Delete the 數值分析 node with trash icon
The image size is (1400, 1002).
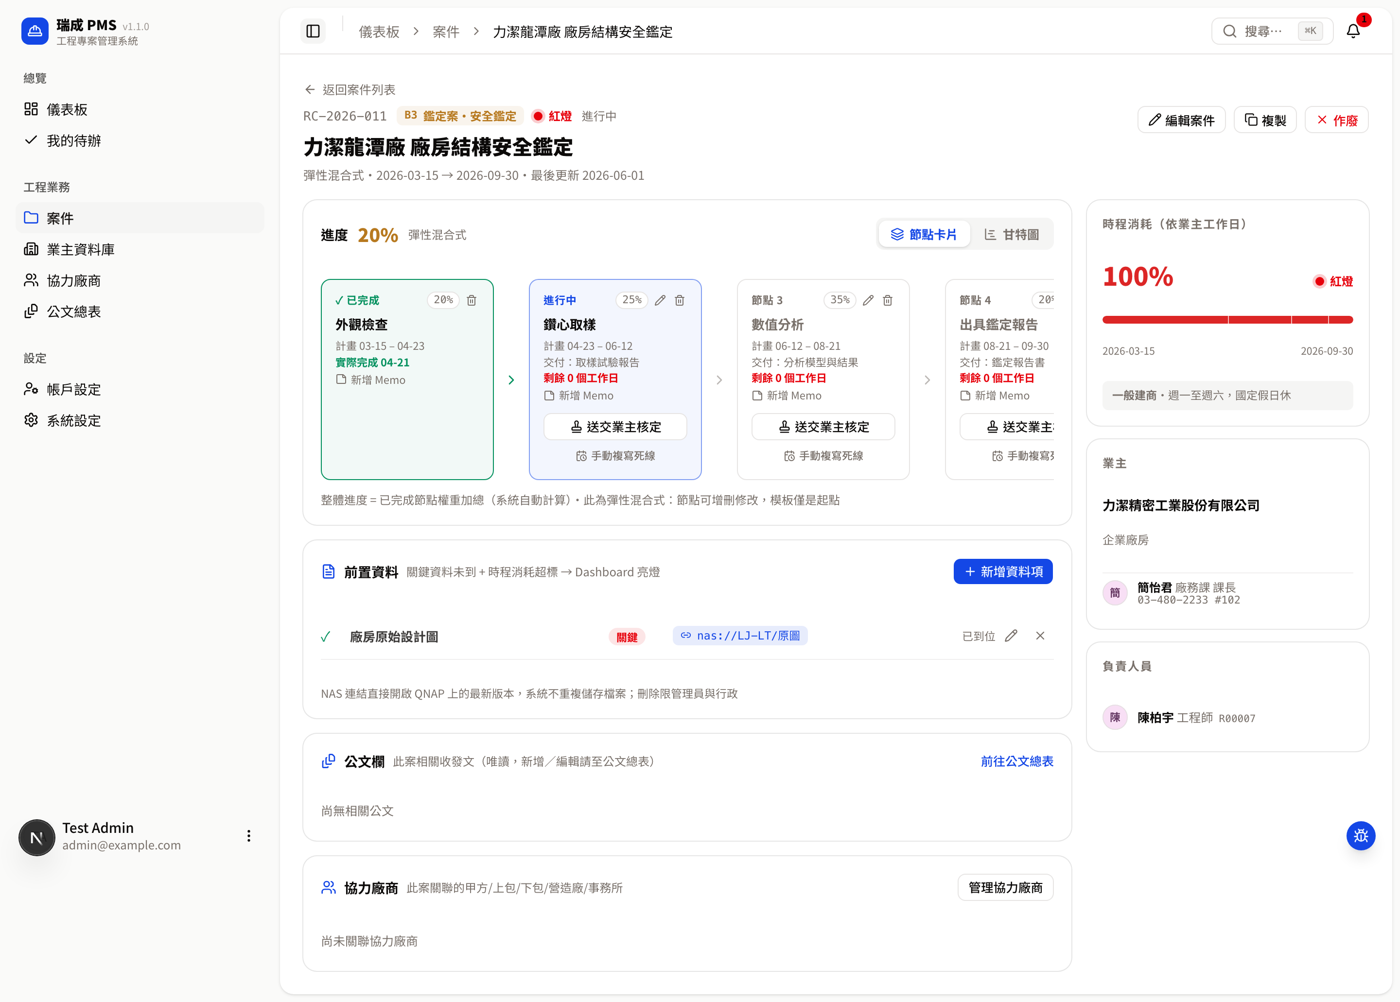click(x=888, y=300)
